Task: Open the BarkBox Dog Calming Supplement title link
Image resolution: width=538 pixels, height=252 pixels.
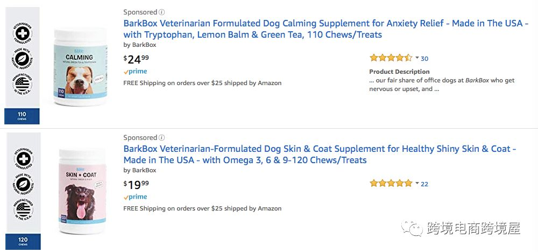Action: point(326,29)
